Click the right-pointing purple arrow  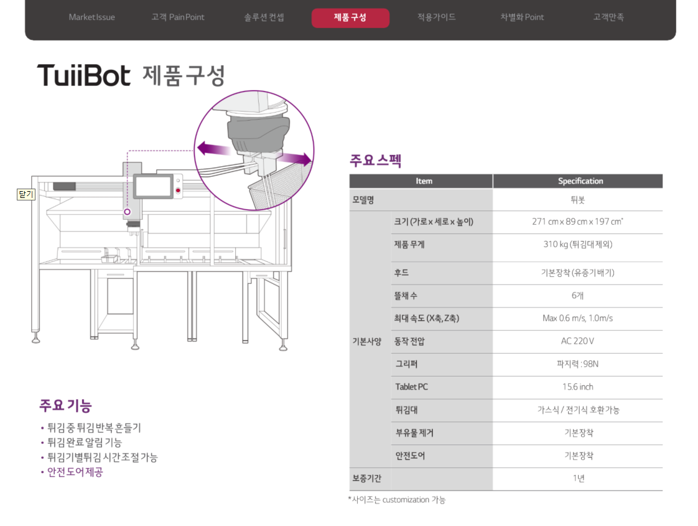[296, 159]
